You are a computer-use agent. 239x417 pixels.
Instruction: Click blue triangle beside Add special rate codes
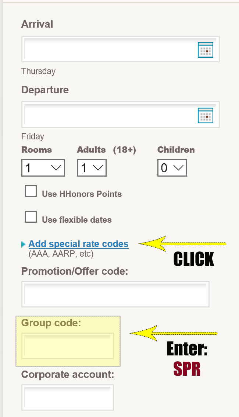pyautogui.click(x=24, y=244)
